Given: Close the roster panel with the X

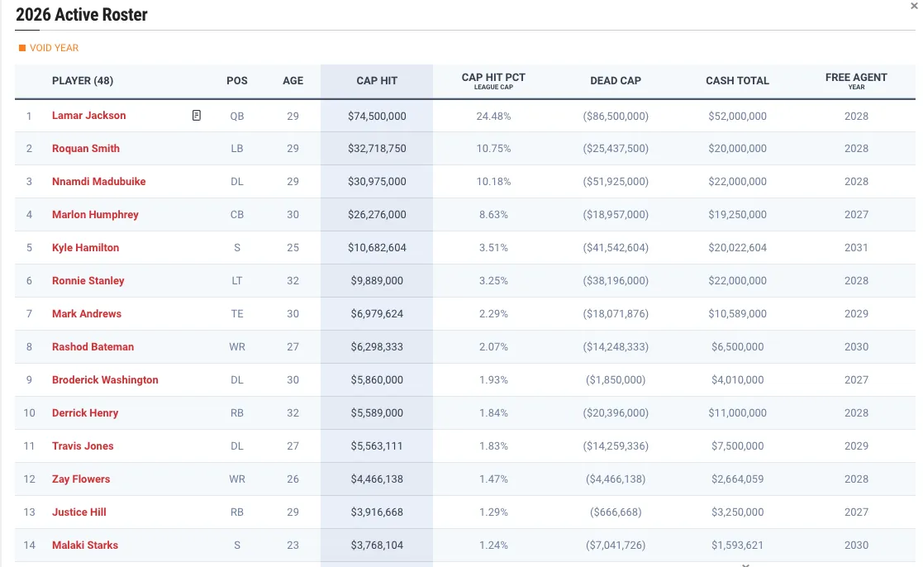Looking at the screenshot, I should pyautogui.click(x=913, y=6).
